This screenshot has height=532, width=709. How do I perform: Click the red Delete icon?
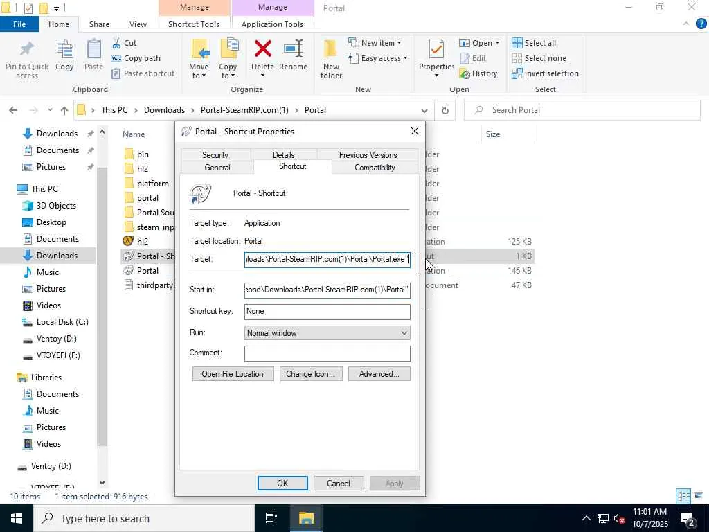coord(262,49)
